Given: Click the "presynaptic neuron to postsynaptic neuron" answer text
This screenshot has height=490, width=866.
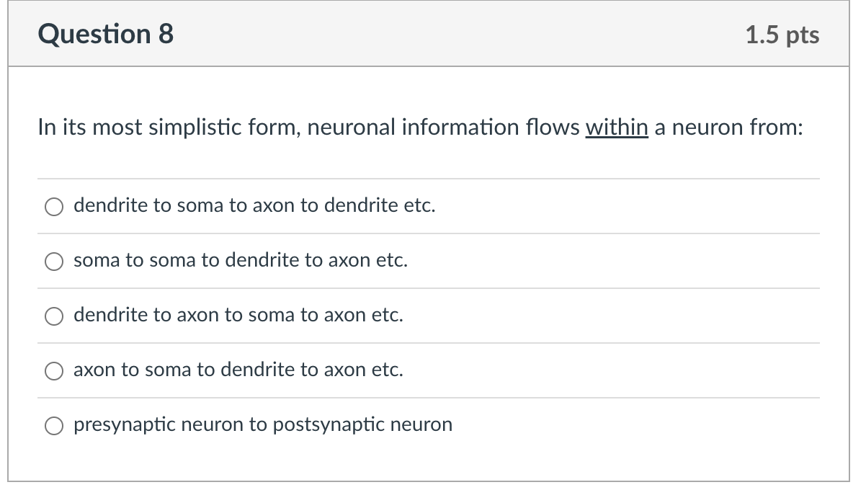Looking at the screenshot, I should (263, 425).
